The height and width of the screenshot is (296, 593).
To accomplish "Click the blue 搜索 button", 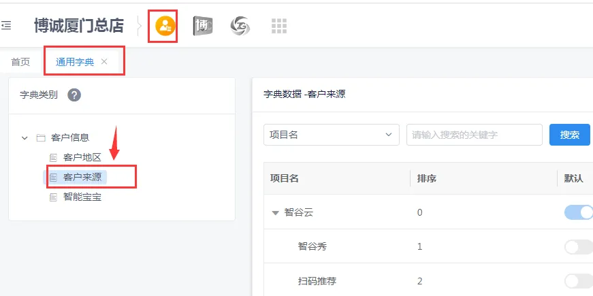I will tap(569, 135).
